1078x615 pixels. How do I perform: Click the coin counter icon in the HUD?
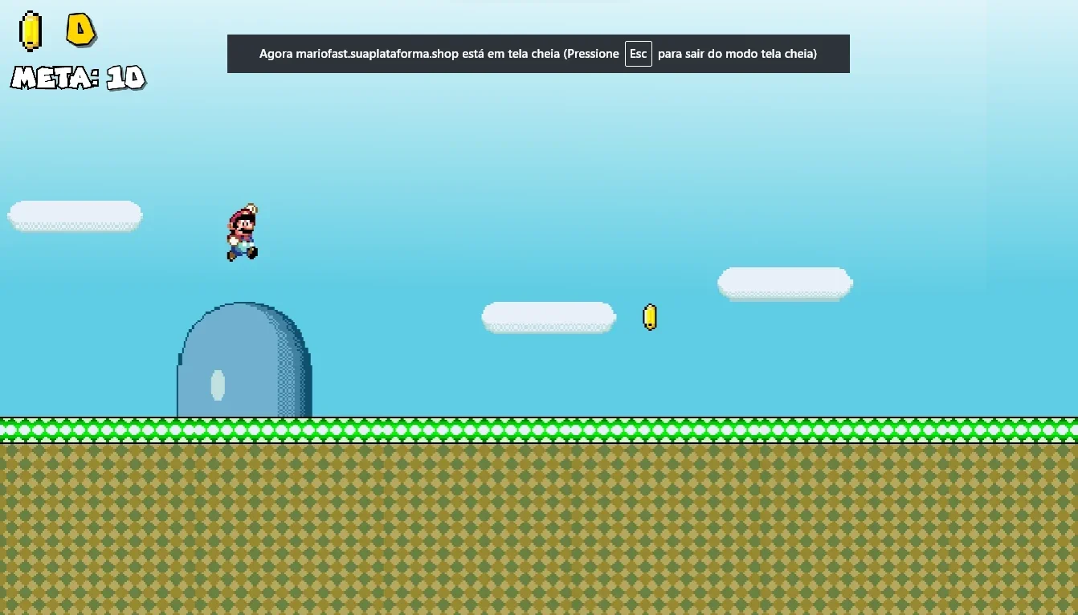[x=30, y=31]
